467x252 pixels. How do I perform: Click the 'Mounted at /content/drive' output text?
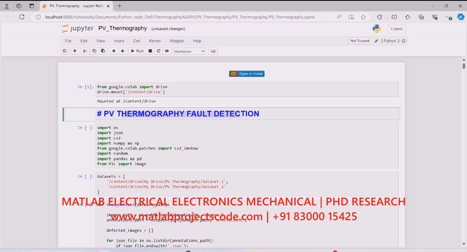126,101
